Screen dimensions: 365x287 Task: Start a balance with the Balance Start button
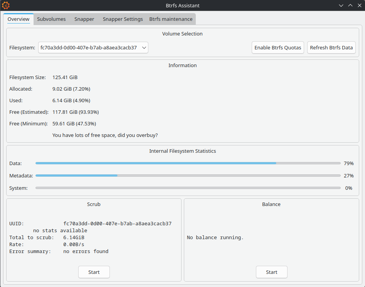(x=271, y=272)
